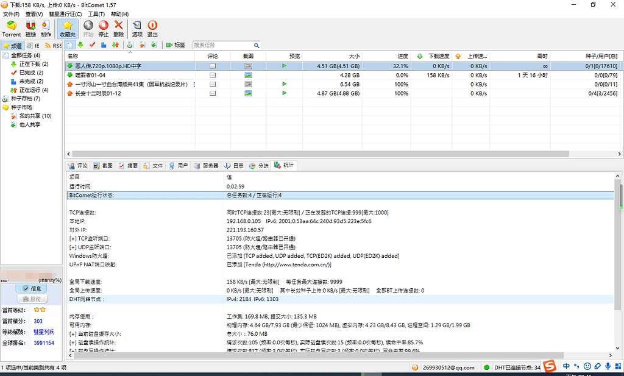Select the 噬罪者01-04 task row
The image size is (624, 376).
pos(342,75)
